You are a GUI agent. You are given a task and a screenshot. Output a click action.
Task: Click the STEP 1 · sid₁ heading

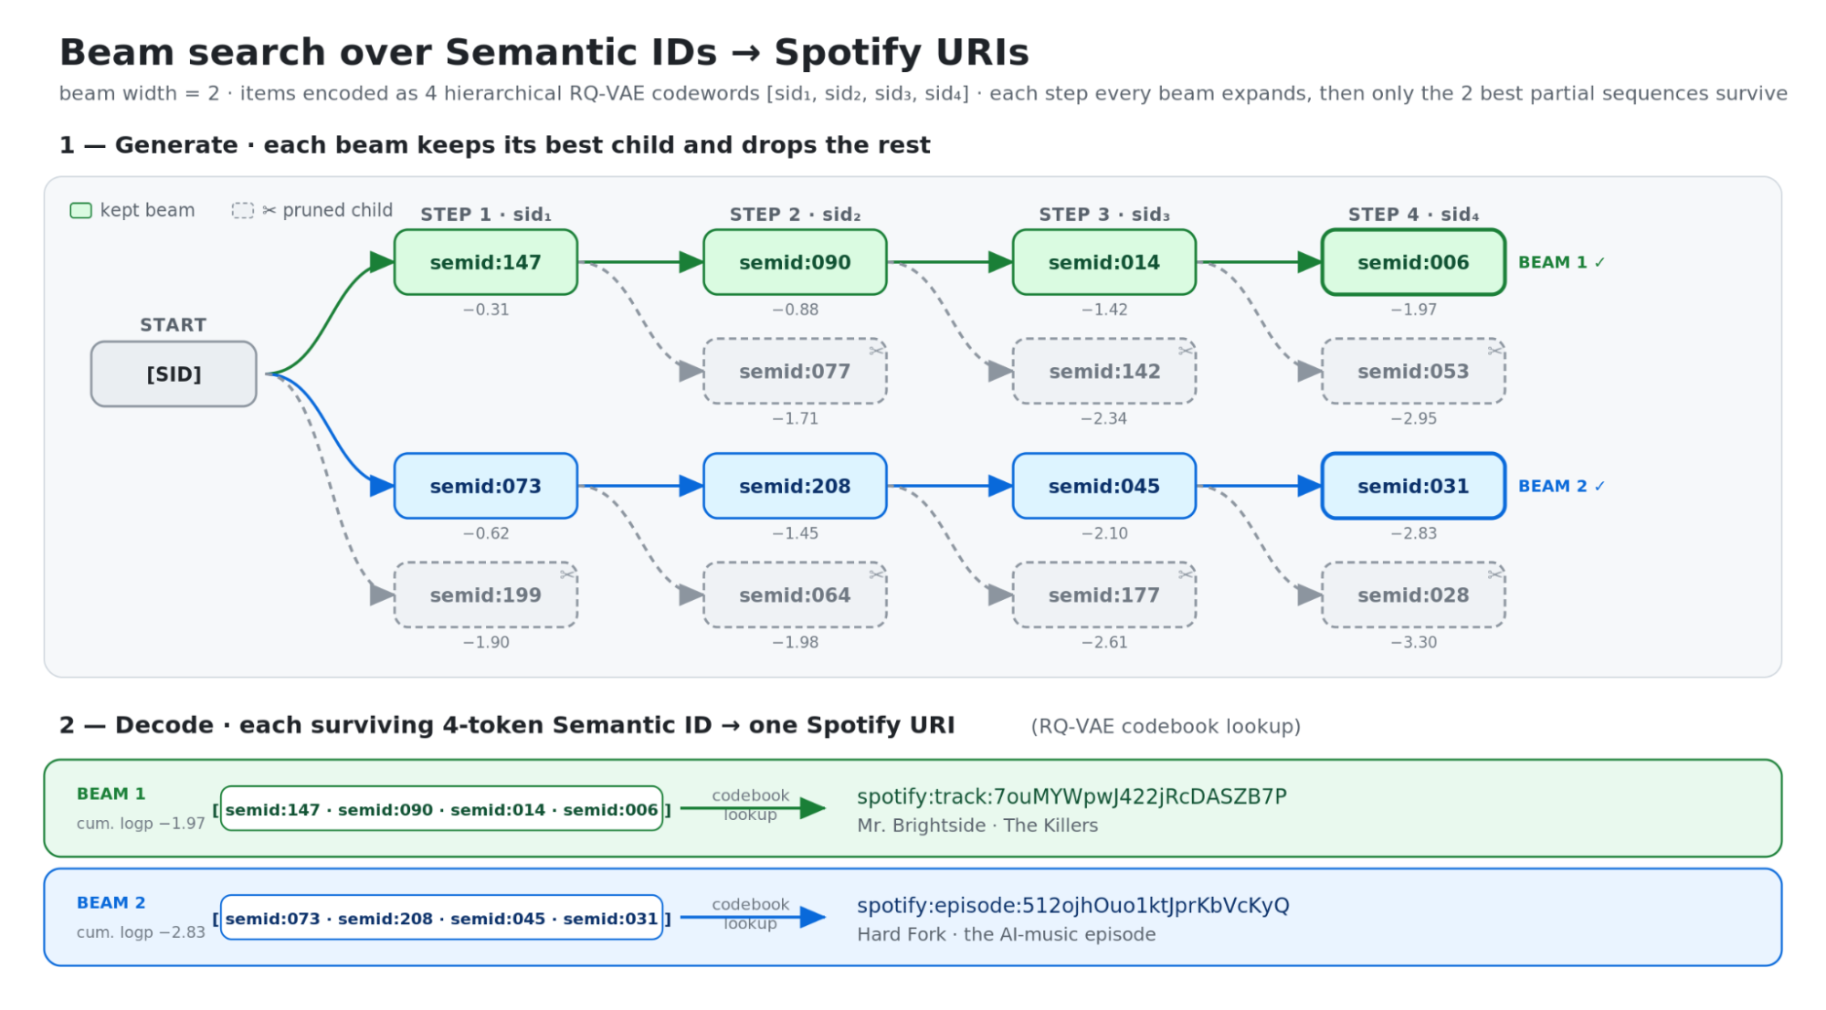click(486, 215)
